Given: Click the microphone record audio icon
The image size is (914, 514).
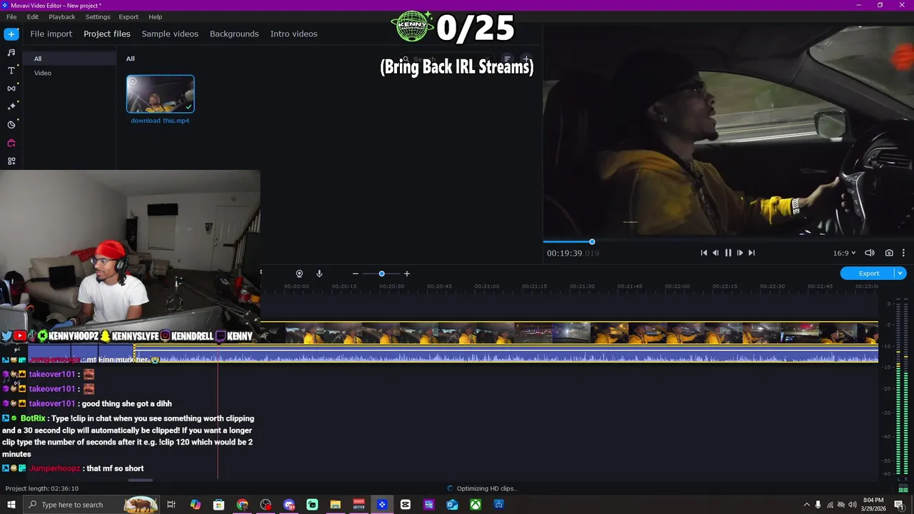Looking at the screenshot, I should (x=319, y=273).
